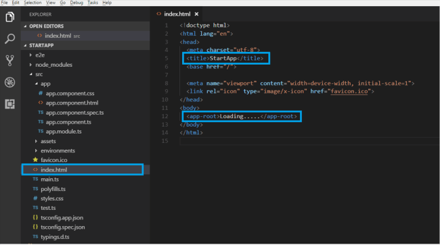Collapse the STARTAPP section
This screenshot has width=440, height=245.
pyautogui.click(x=25, y=45)
